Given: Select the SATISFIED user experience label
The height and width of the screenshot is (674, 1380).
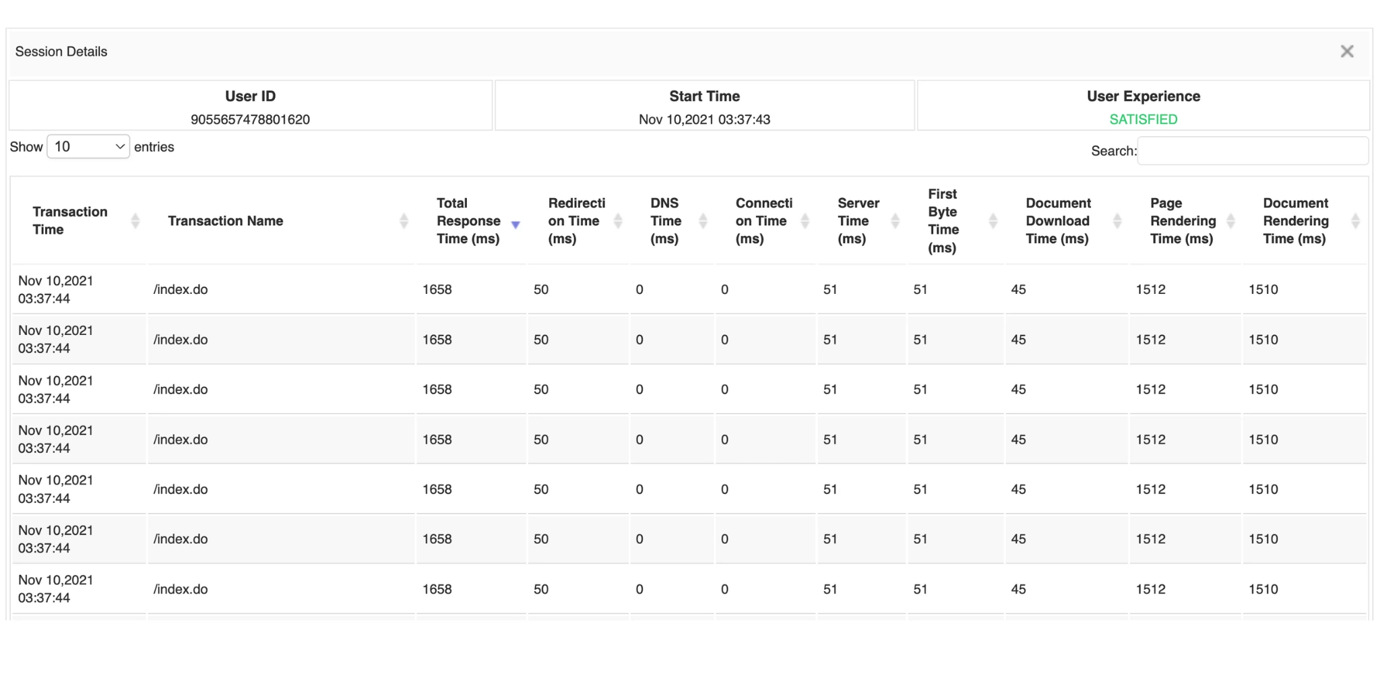Looking at the screenshot, I should pyautogui.click(x=1143, y=119).
